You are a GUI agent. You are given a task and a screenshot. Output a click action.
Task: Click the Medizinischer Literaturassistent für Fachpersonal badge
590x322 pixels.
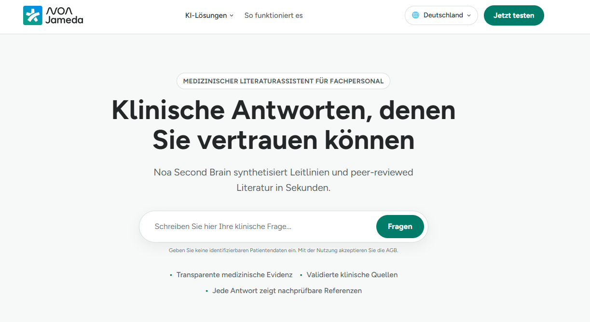point(283,81)
